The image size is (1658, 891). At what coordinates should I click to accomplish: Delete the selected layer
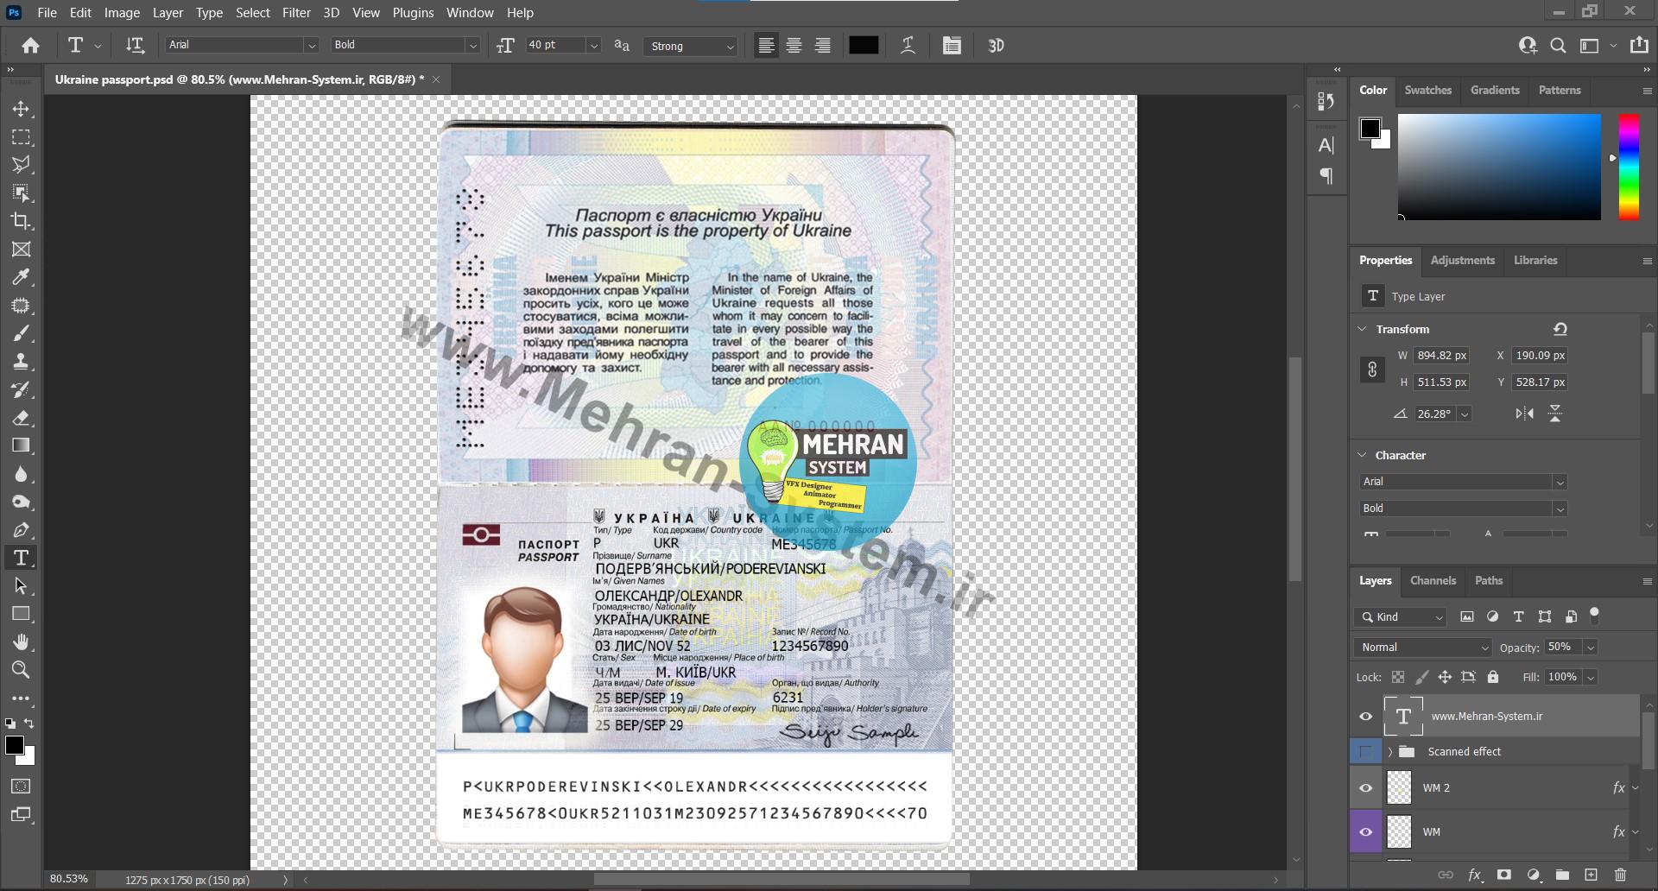coord(1620,875)
